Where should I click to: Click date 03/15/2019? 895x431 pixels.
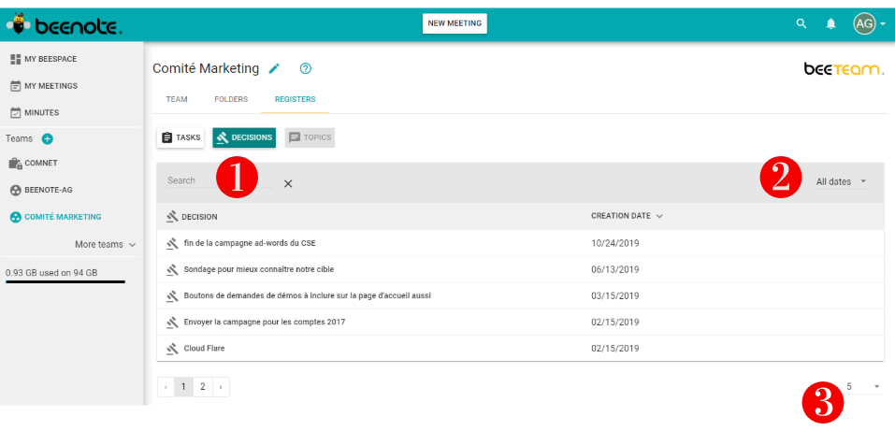click(614, 295)
